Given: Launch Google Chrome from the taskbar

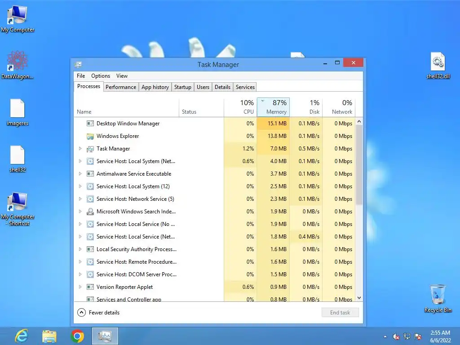Looking at the screenshot, I should click(x=77, y=336).
